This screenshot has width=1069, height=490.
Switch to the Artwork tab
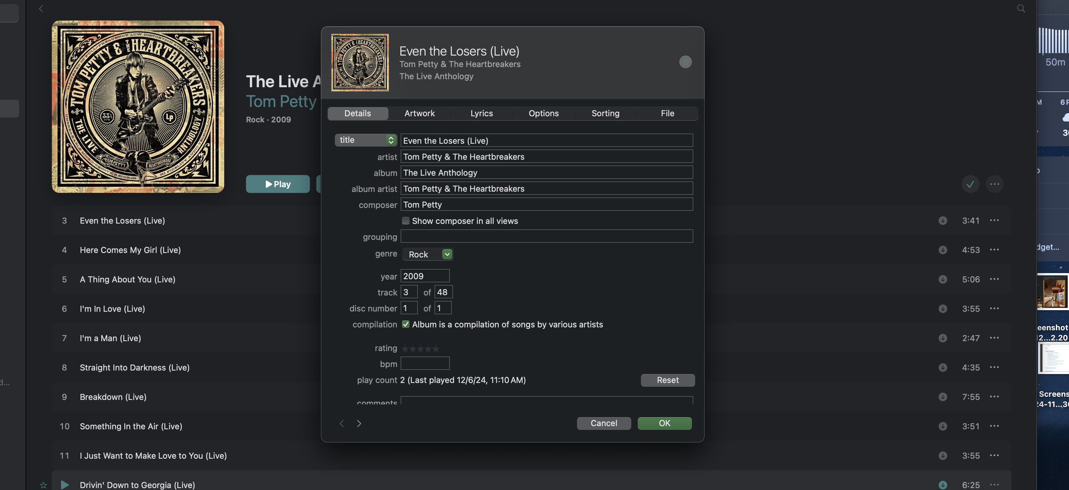coord(419,113)
